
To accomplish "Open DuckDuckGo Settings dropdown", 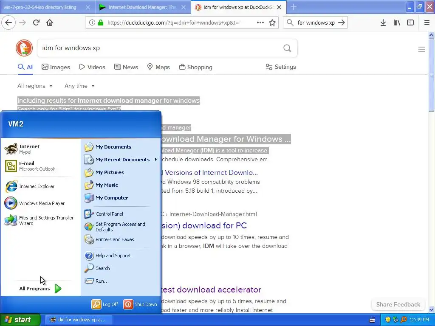I will pyautogui.click(x=281, y=67).
